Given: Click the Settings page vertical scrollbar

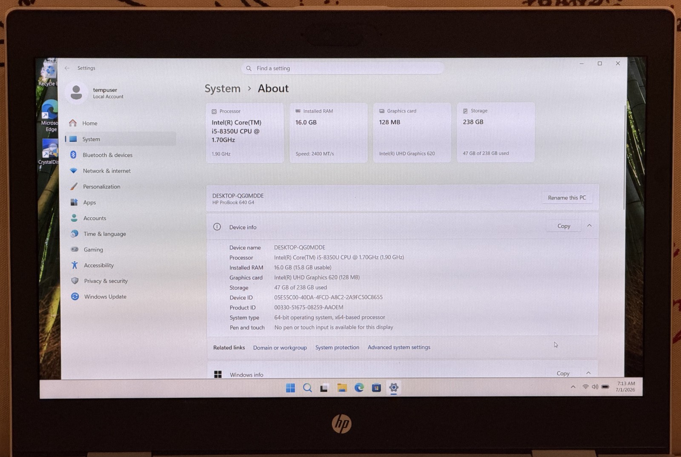Looking at the screenshot, I should 624,157.
